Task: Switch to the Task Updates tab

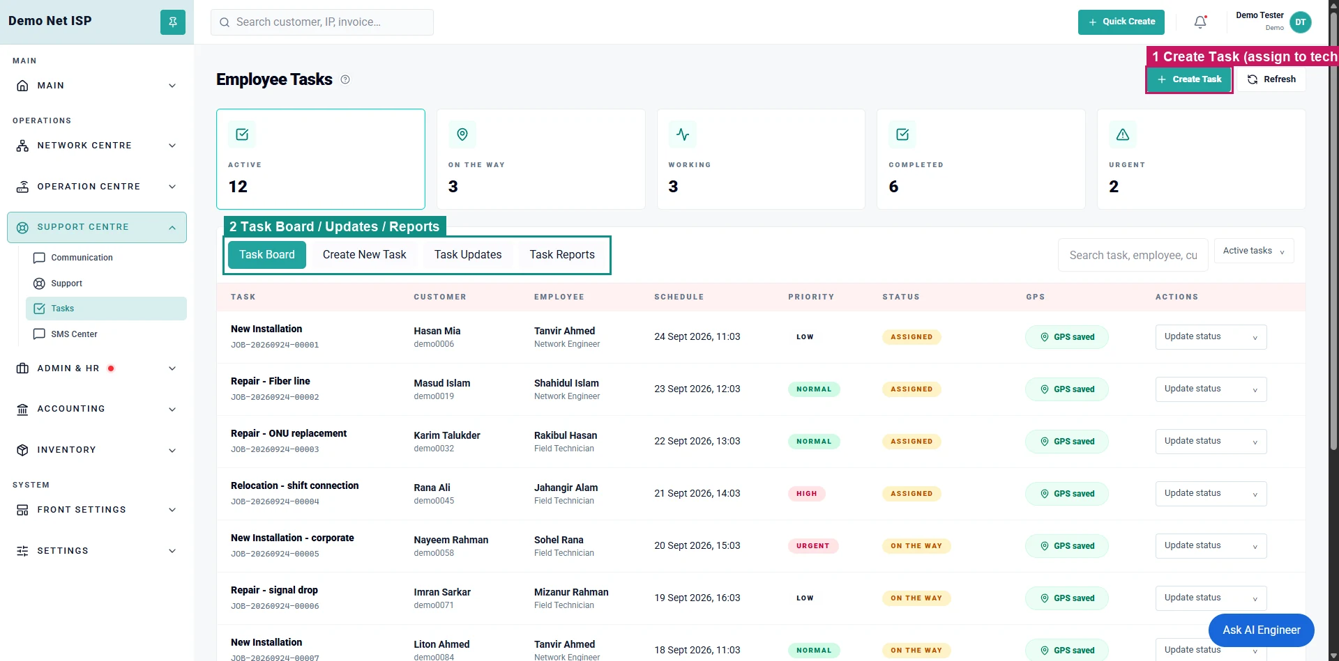Action: [x=468, y=255]
